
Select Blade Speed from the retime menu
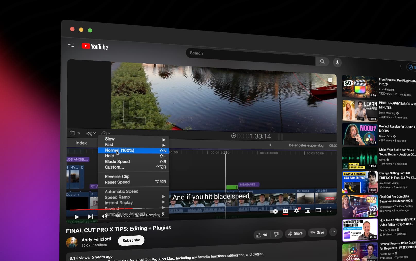click(x=117, y=161)
